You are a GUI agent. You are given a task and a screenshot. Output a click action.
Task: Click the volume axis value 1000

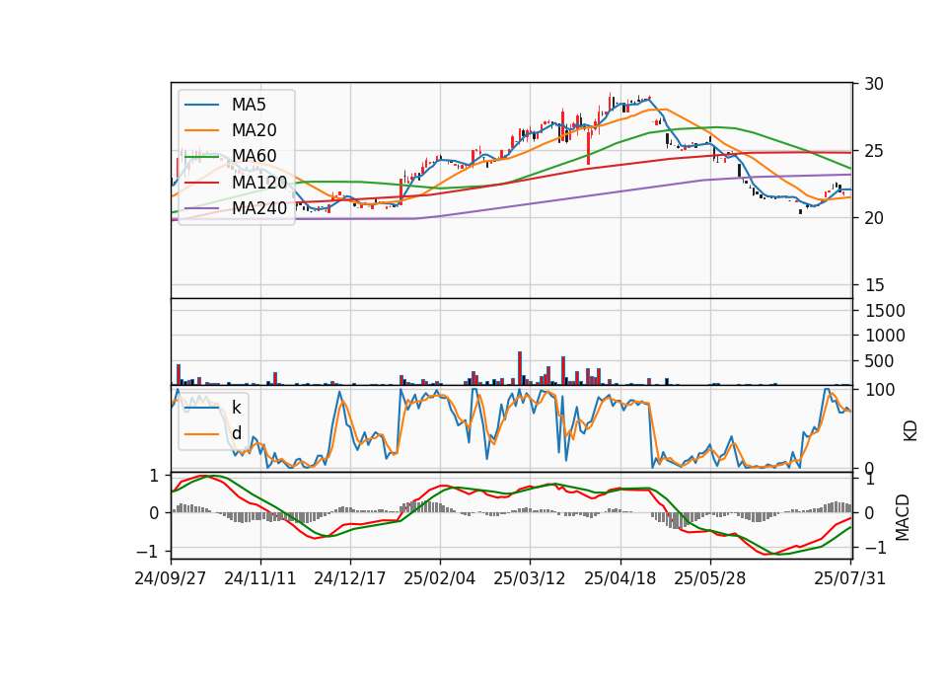coord(885,336)
